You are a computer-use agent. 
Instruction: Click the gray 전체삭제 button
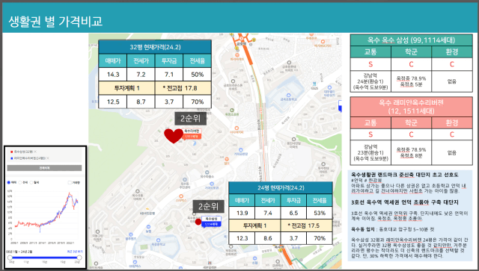44,168
